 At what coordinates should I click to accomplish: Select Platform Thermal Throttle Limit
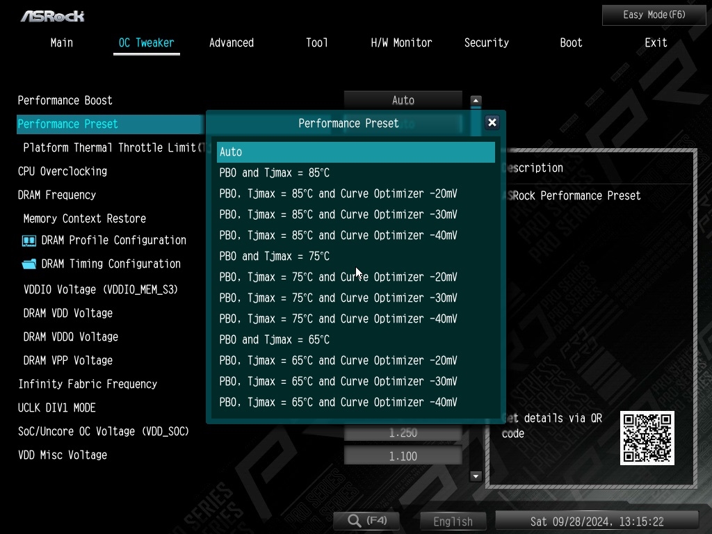click(x=111, y=147)
